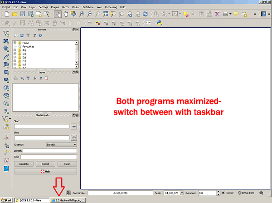Click the Start text field
The height and width of the screenshot is (203, 272).
(x=42, y=126)
